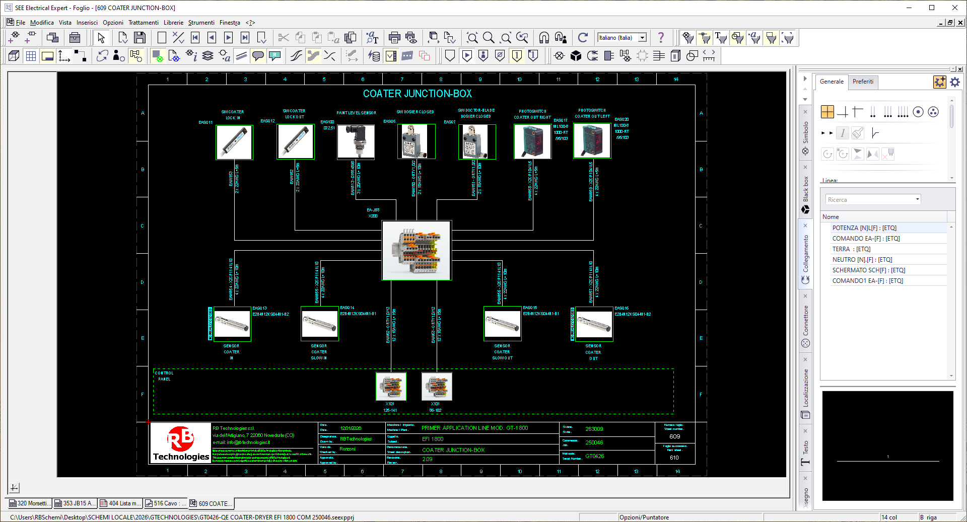Open the '404 Lista m...' sheet tab
The width and height of the screenshot is (967, 522).
[120, 503]
